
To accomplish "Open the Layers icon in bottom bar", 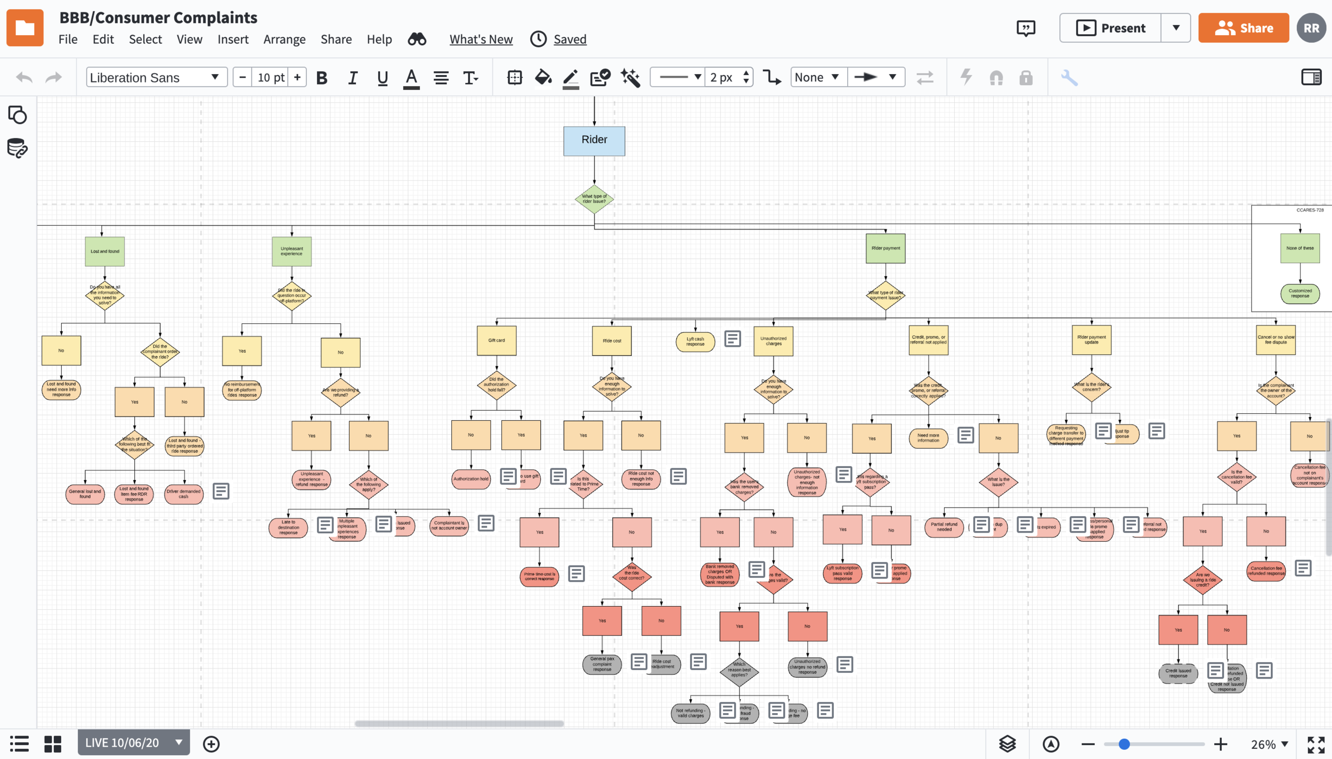I will [x=1007, y=744].
